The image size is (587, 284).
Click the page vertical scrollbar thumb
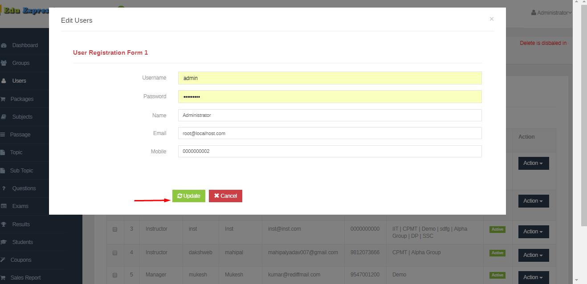(x=583, y=116)
